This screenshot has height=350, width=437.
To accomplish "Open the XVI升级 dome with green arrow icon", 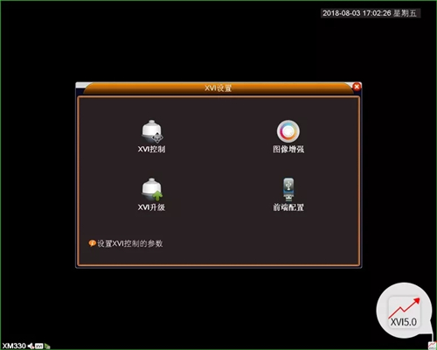I will [x=152, y=190].
